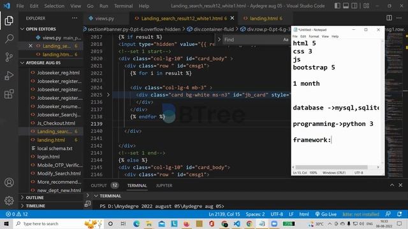Viewport: 408px width, 229px height.
Task: Open the Explorer view in activity bar
Action: pos(9,21)
